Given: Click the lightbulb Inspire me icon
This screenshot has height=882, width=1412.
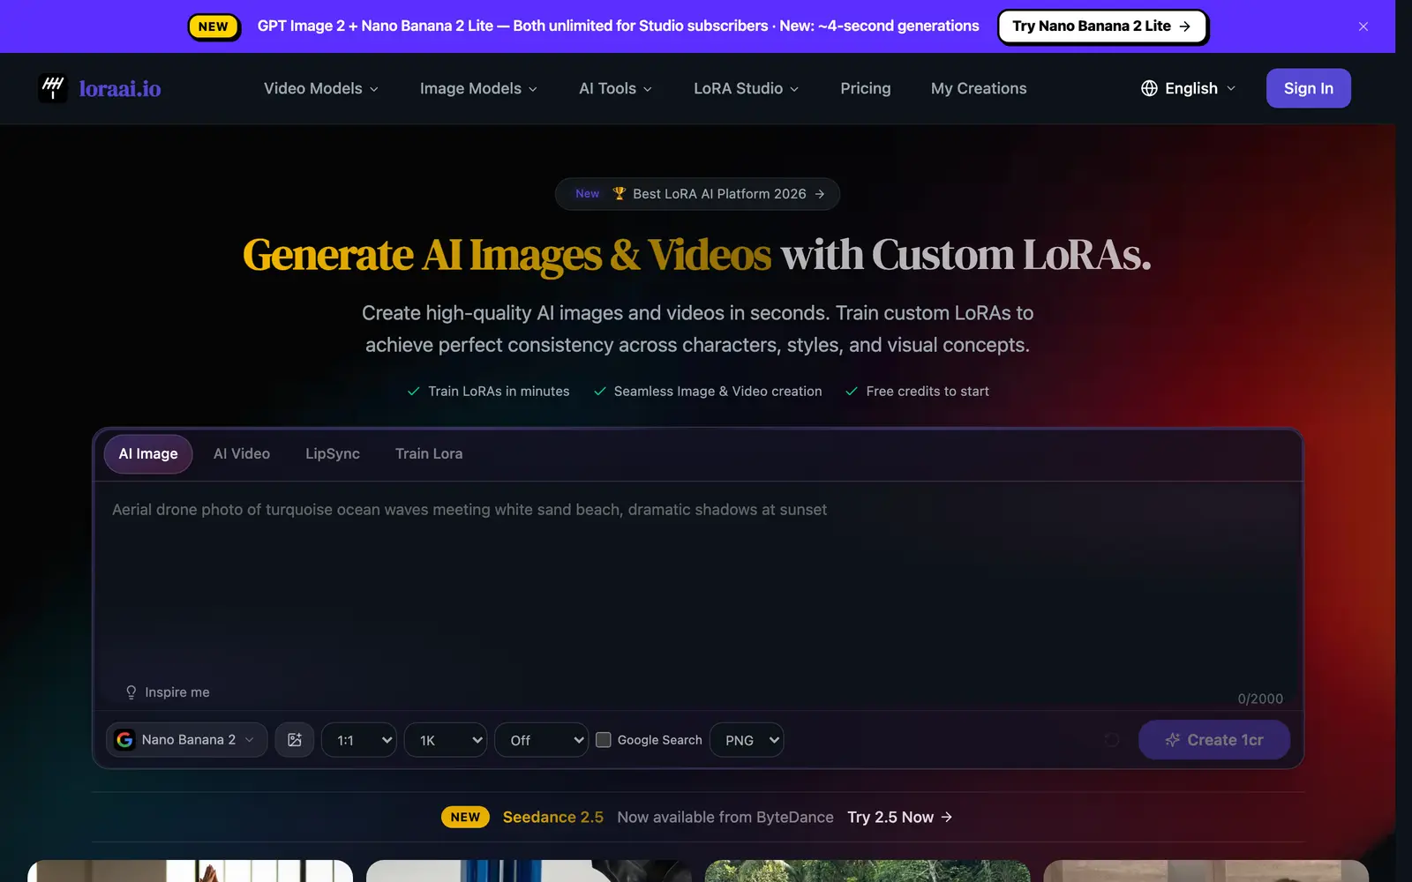Looking at the screenshot, I should [x=131, y=692].
